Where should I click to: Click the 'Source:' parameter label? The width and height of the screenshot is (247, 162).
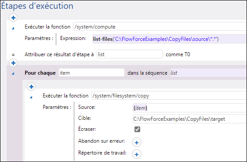click(x=87, y=107)
